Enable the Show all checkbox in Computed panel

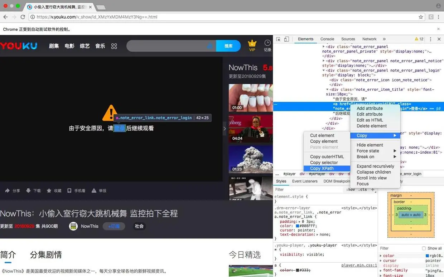(424, 248)
